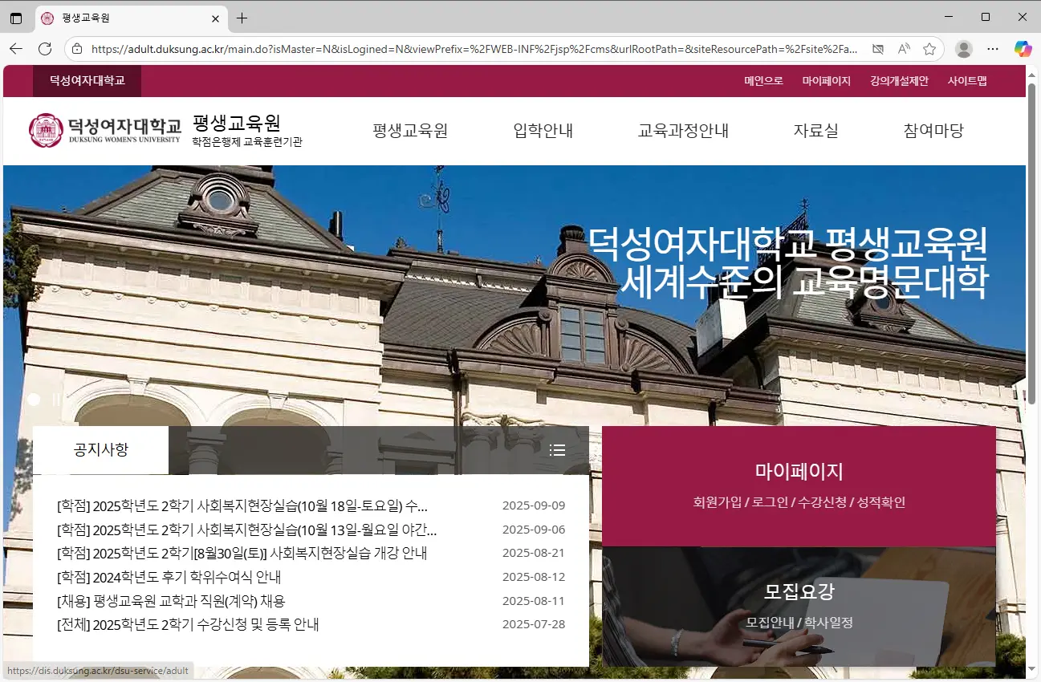Click 모집안내 / 학사일정 text
1041x682 pixels.
pyautogui.click(x=799, y=623)
